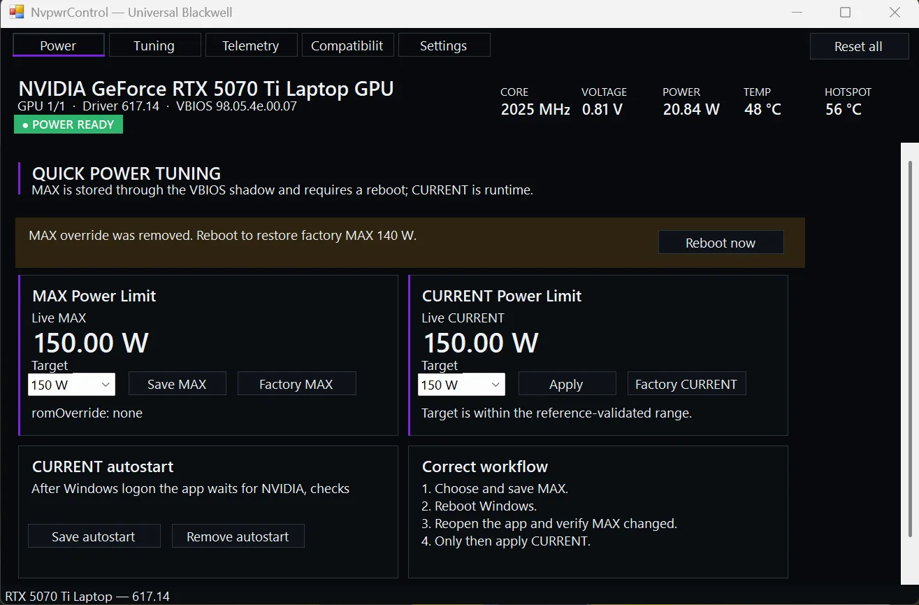The image size is (919, 605).
Task: Click the VOLTAGE 0.81 V reading
Action: click(604, 102)
